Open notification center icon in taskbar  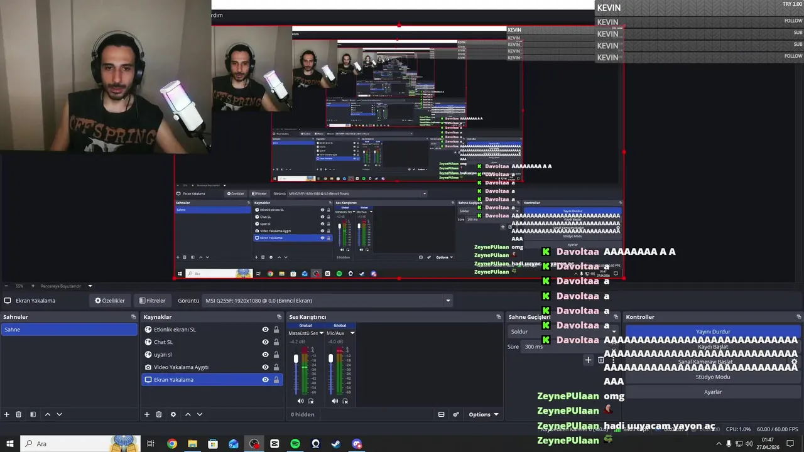[x=790, y=444]
